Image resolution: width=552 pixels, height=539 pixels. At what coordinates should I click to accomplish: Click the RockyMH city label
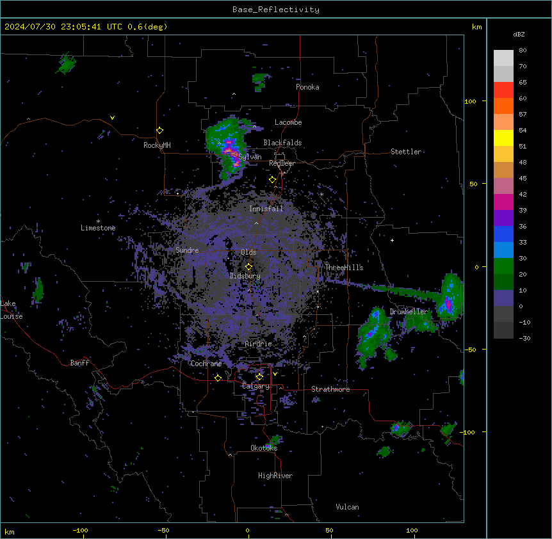[157, 145]
